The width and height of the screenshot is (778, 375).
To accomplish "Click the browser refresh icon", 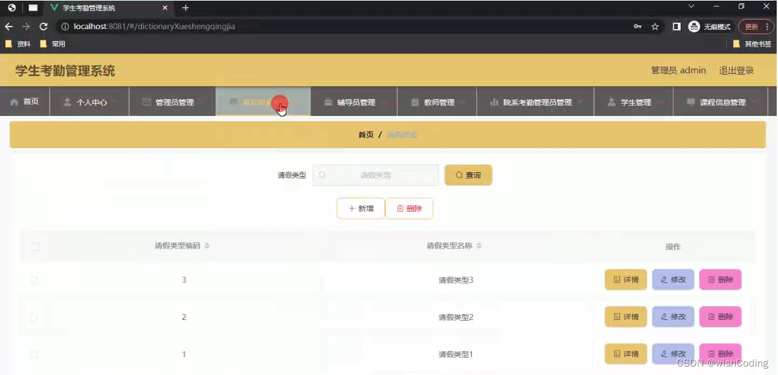I will (x=43, y=27).
